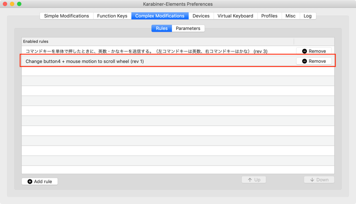Screen dimensions: 356x204
Task: Select the Japanese command key rule row
Action: point(178,51)
